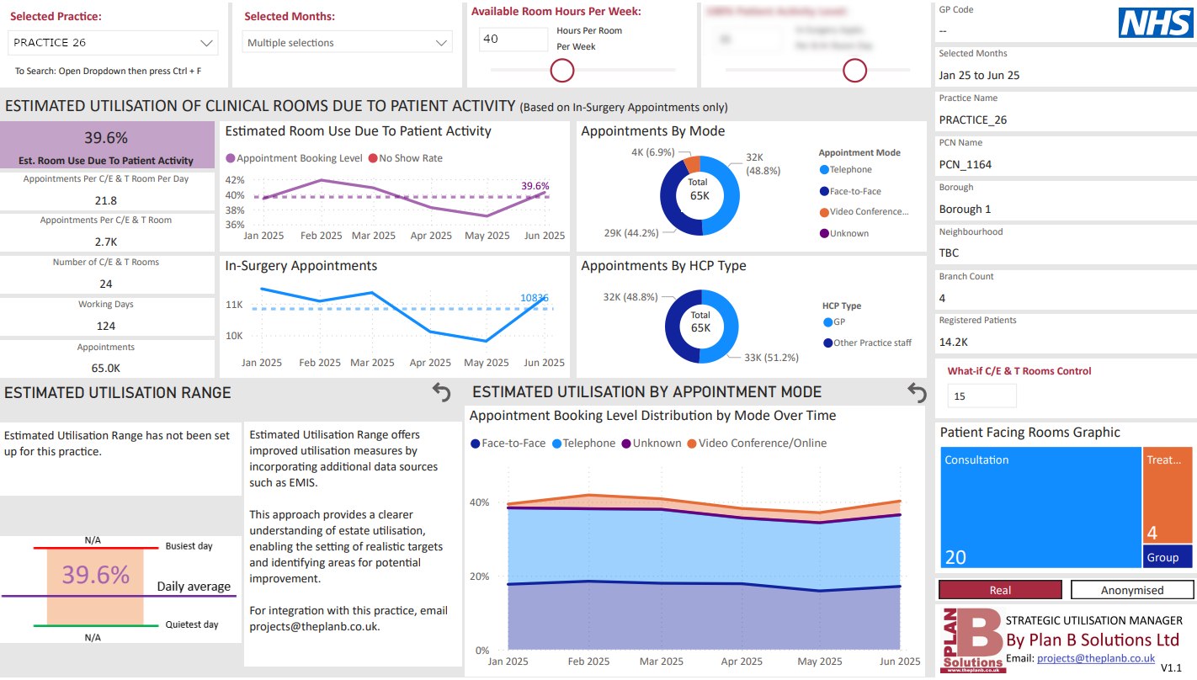The height and width of the screenshot is (680, 1197).
Task: Click the Est. Room Use 39.6% card
Action: [106, 145]
